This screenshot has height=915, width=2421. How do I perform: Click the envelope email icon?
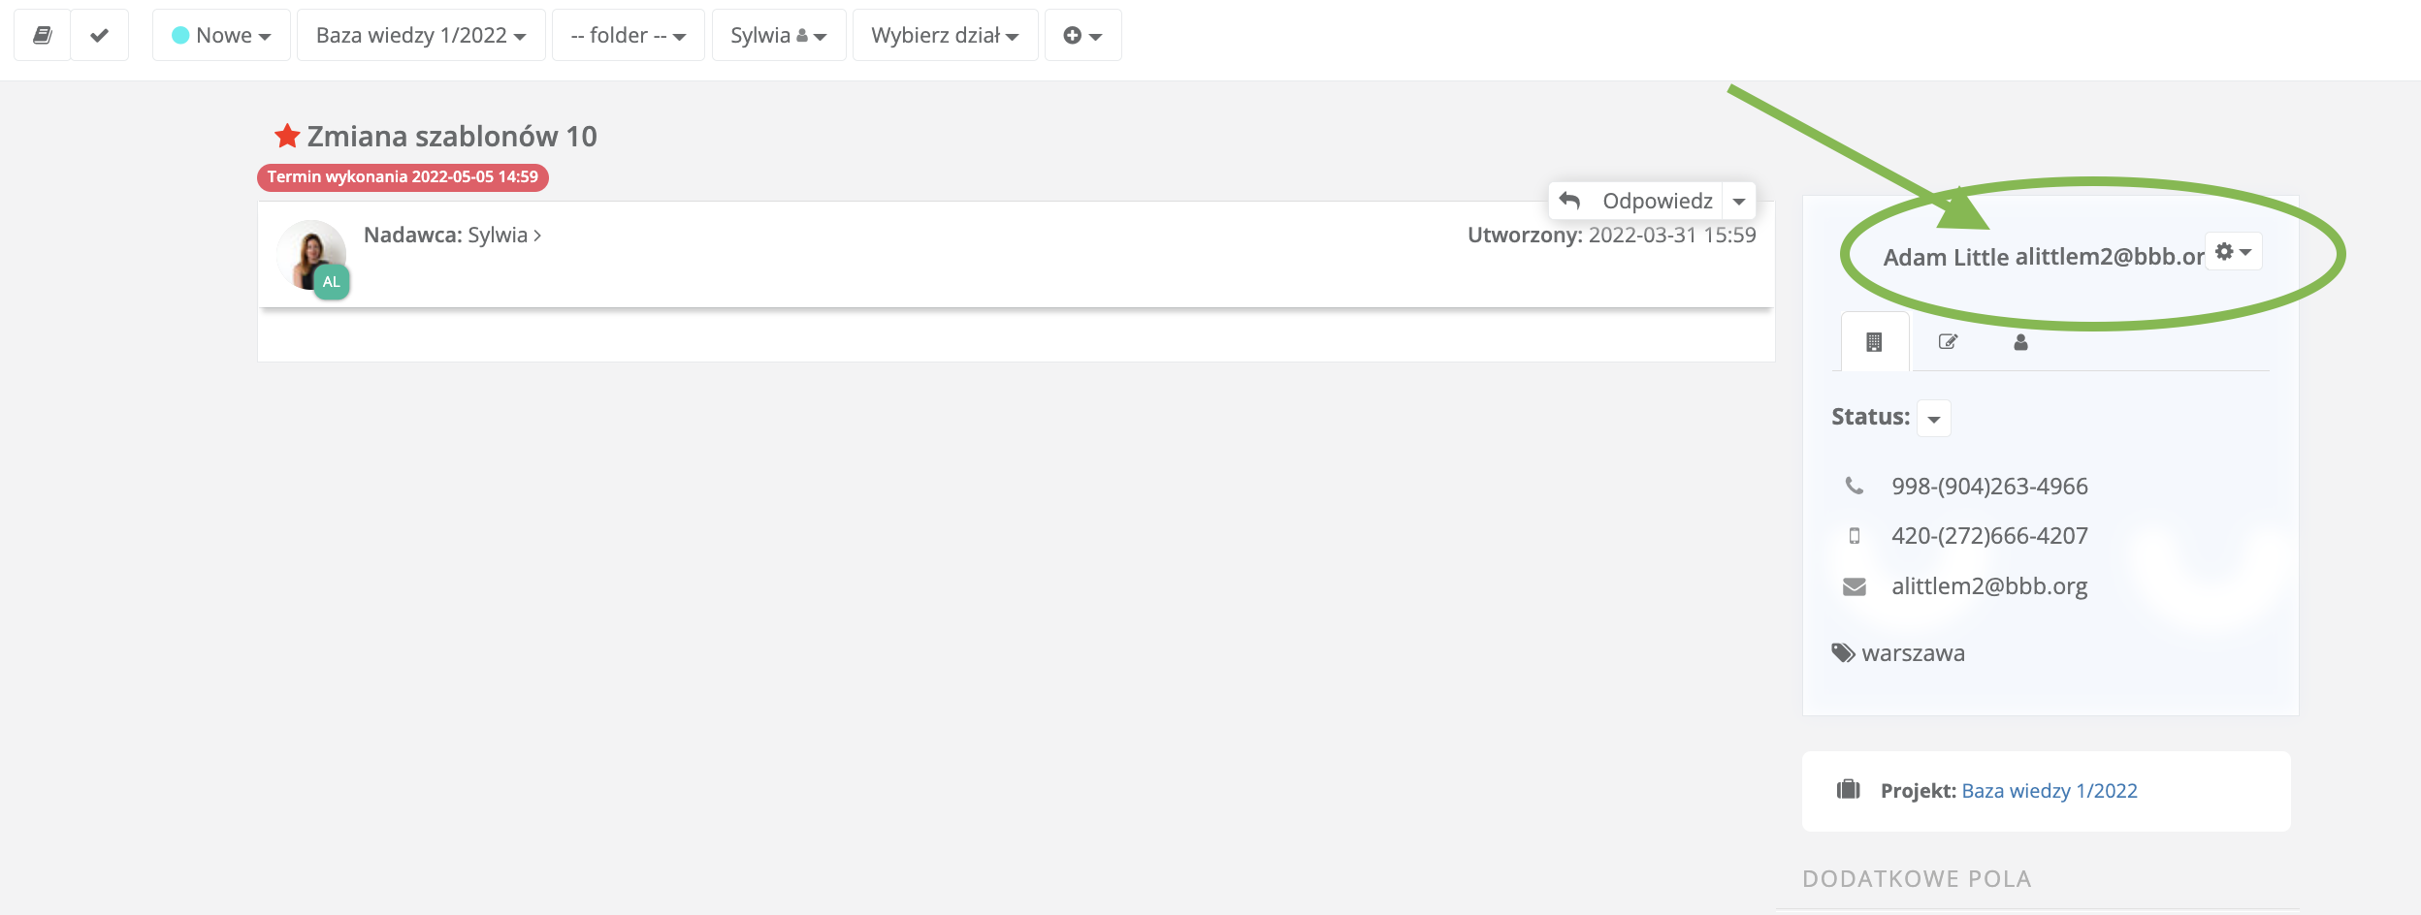point(1855,586)
